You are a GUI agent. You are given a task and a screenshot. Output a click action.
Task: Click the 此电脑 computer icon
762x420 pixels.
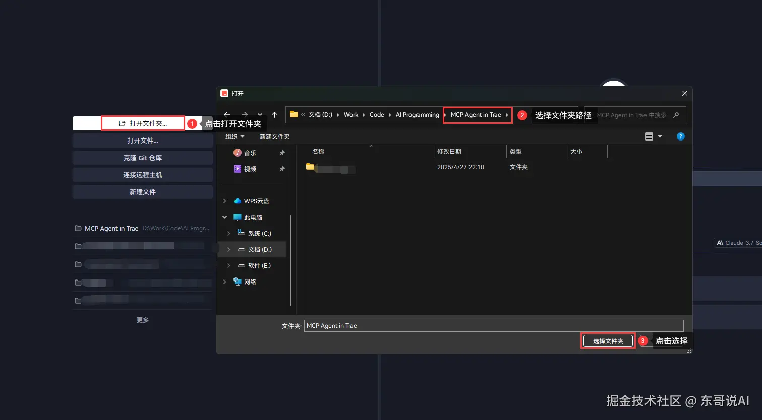pyautogui.click(x=238, y=217)
